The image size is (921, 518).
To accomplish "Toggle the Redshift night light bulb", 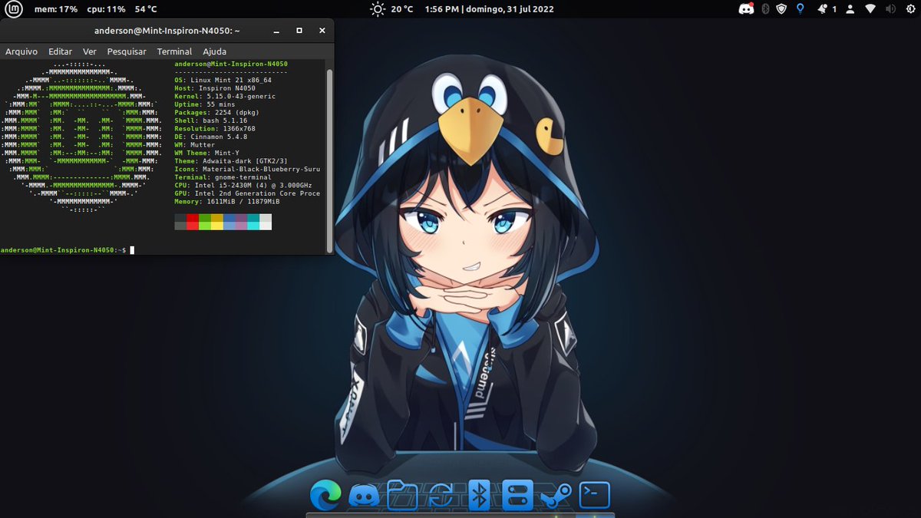I will 800,9.
